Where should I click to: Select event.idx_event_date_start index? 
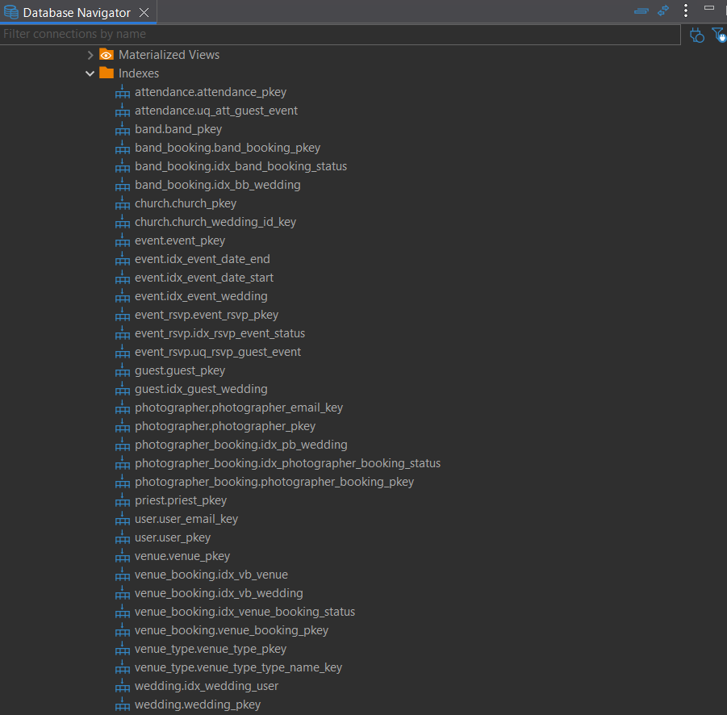point(203,278)
